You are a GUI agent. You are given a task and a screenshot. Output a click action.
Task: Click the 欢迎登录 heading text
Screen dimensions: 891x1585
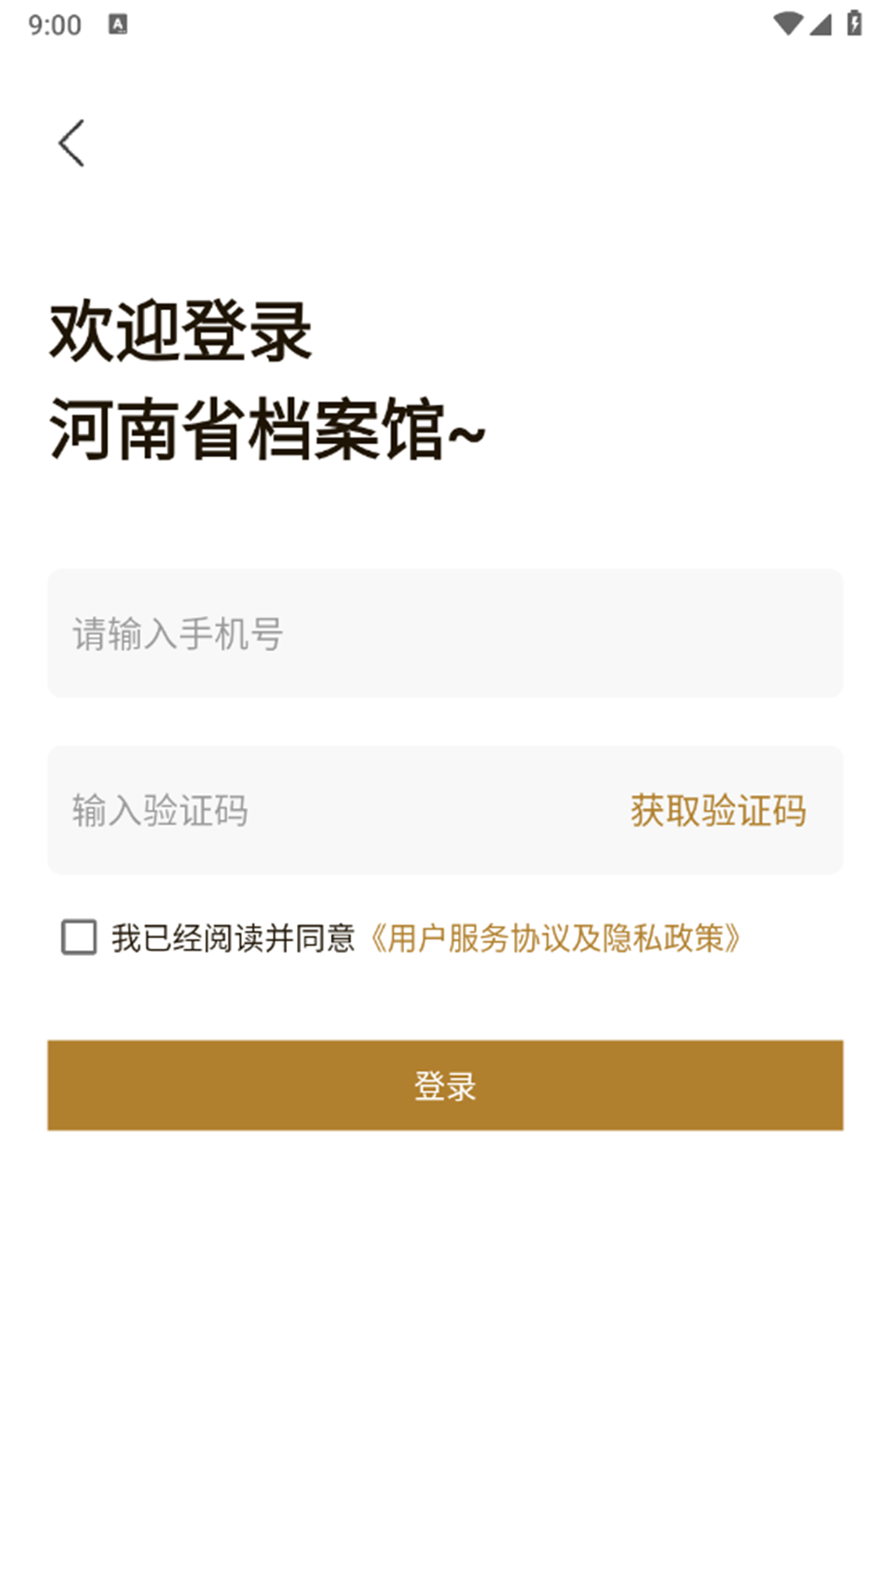pos(181,332)
